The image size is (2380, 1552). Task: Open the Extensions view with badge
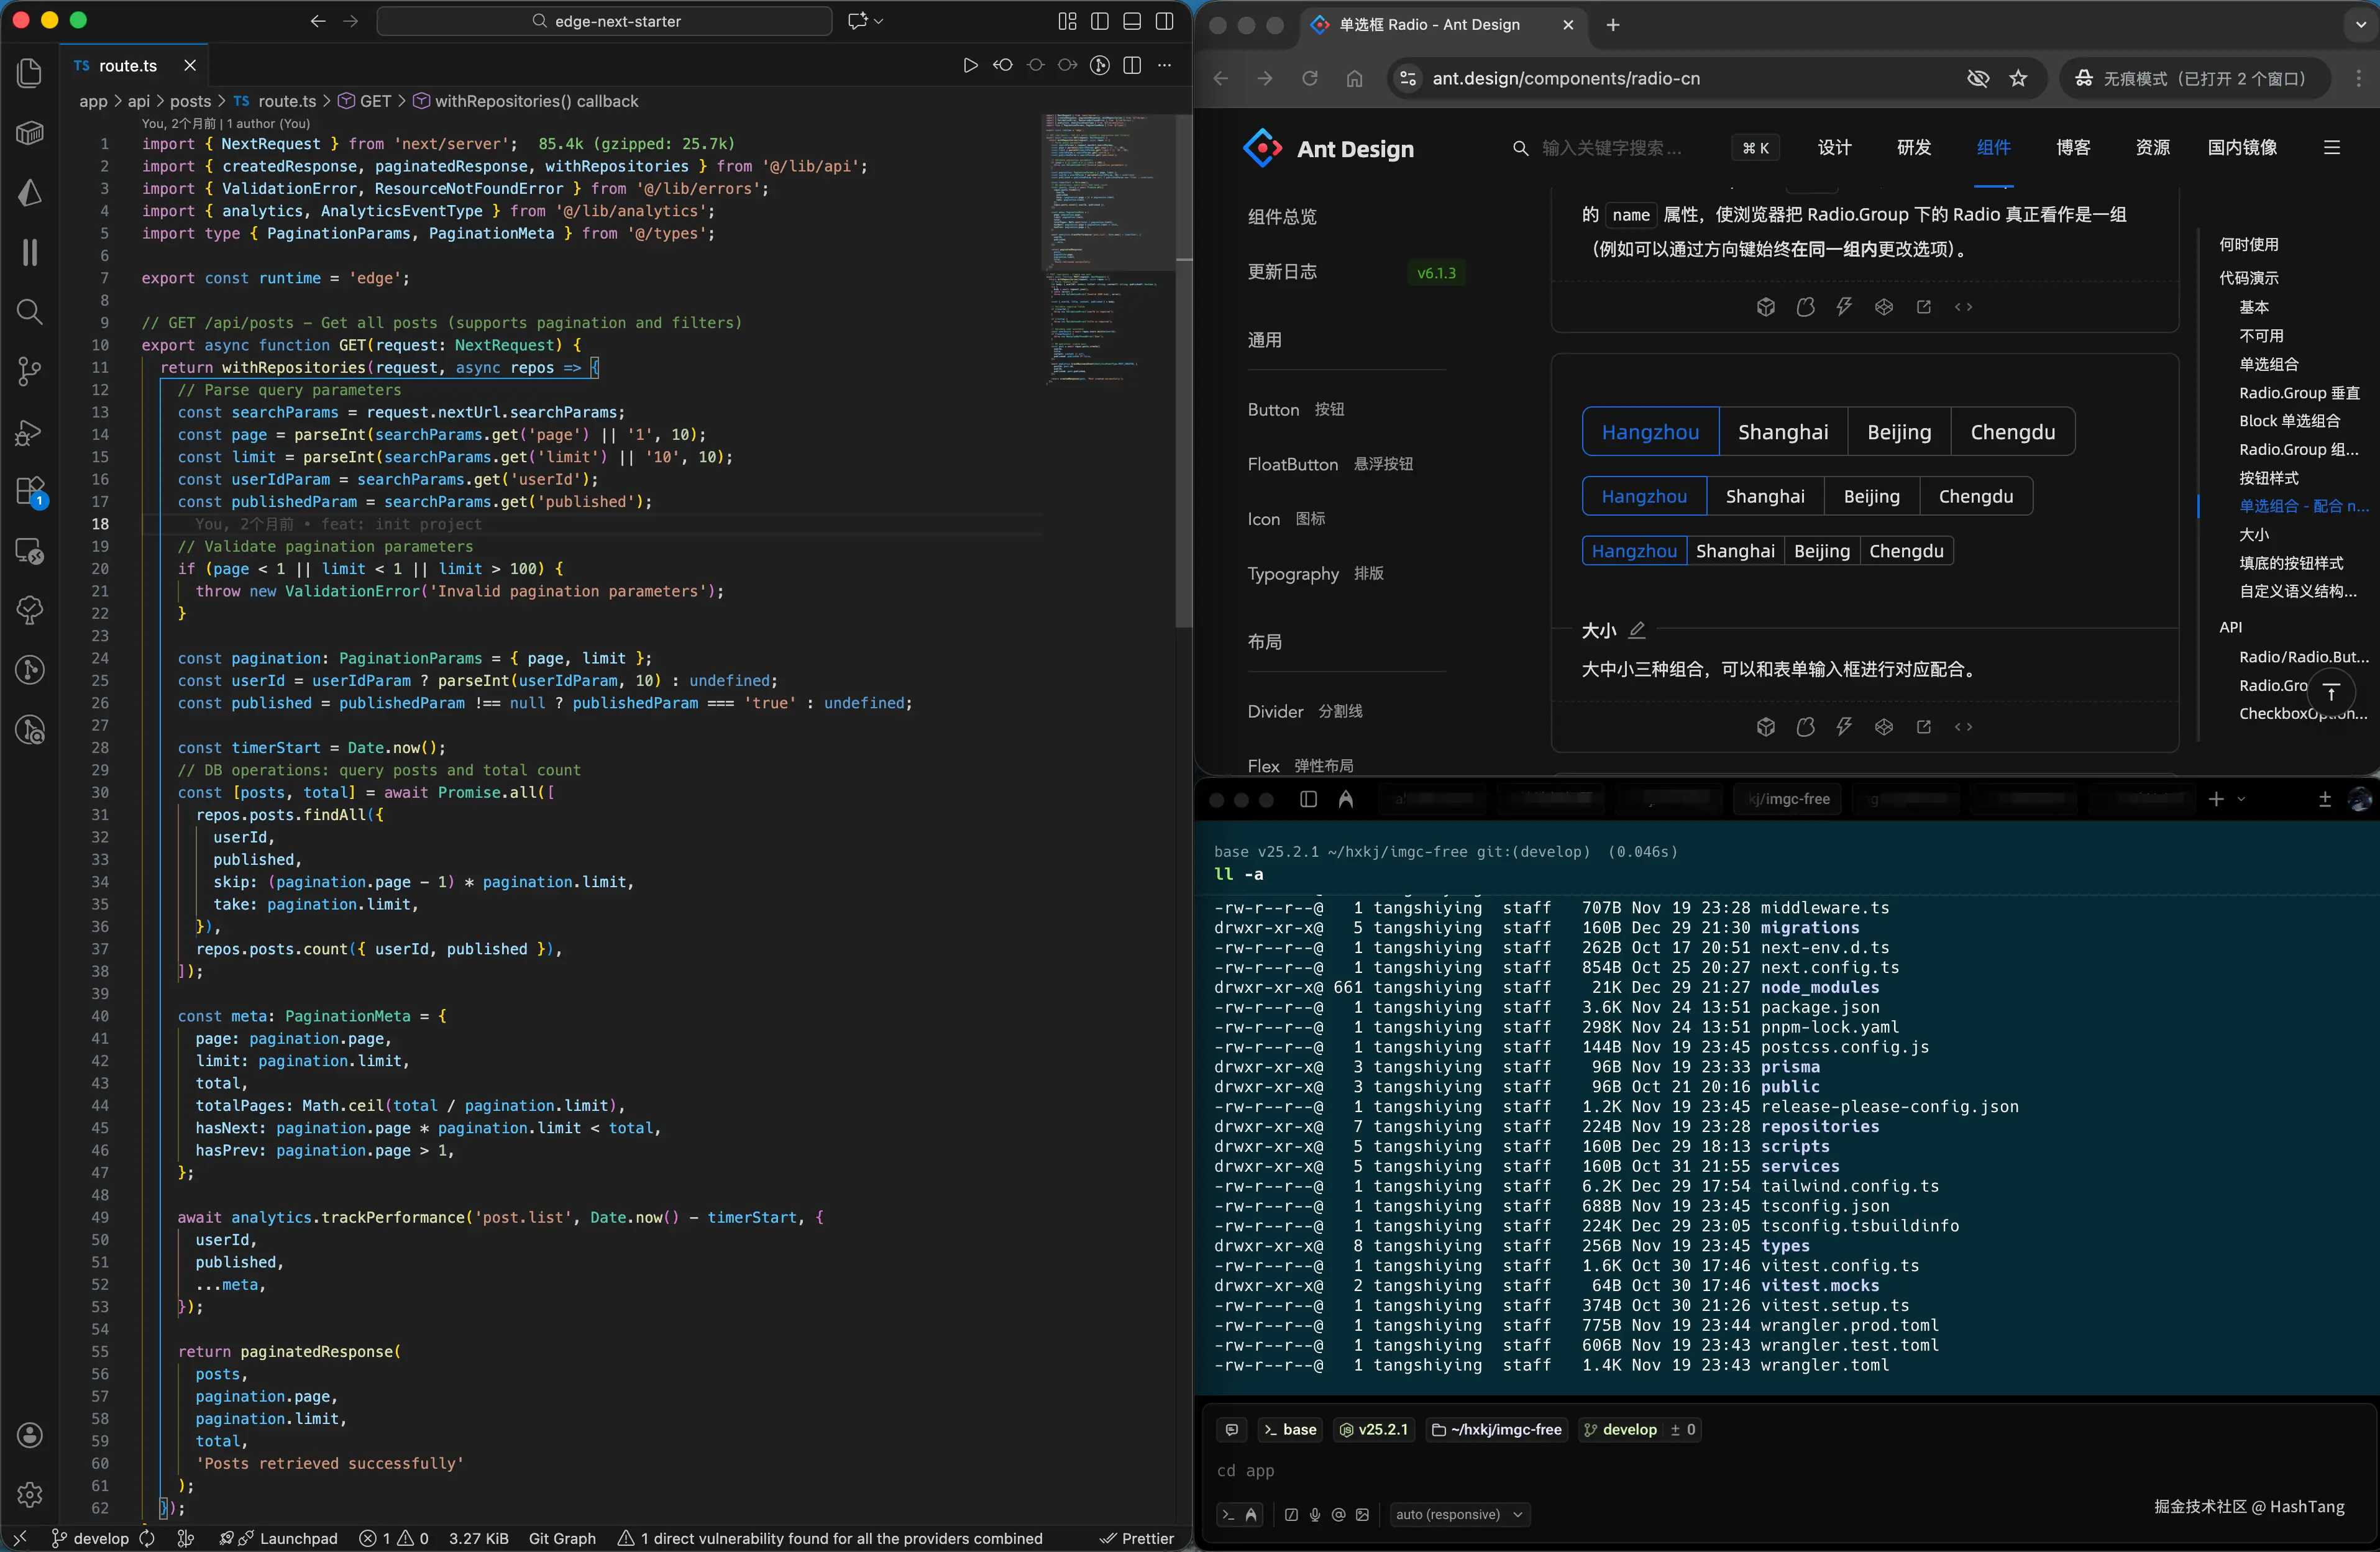[30, 491]
